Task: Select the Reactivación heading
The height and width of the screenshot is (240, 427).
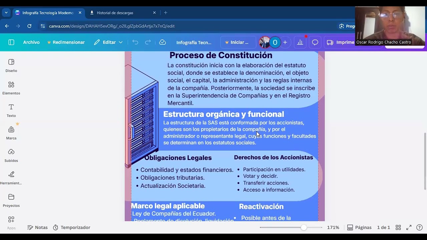Action: 261,207
